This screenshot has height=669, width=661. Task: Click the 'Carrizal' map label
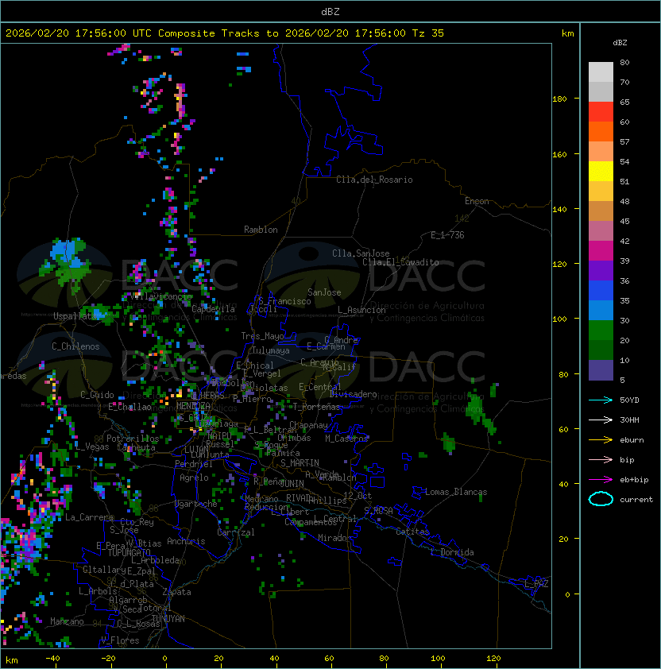235,532
